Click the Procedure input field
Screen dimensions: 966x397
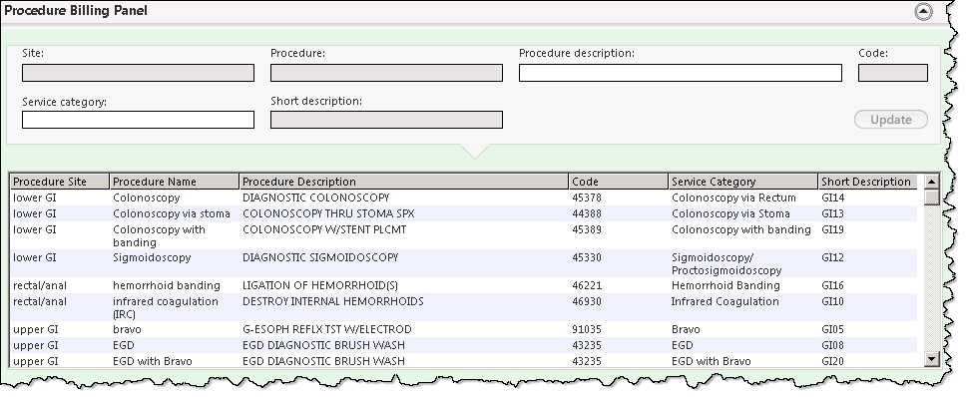(x=386, y=73)
